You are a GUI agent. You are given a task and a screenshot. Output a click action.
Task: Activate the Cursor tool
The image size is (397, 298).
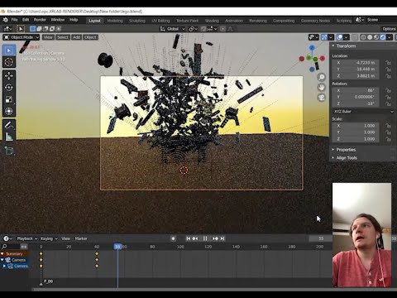coord(9,62)
